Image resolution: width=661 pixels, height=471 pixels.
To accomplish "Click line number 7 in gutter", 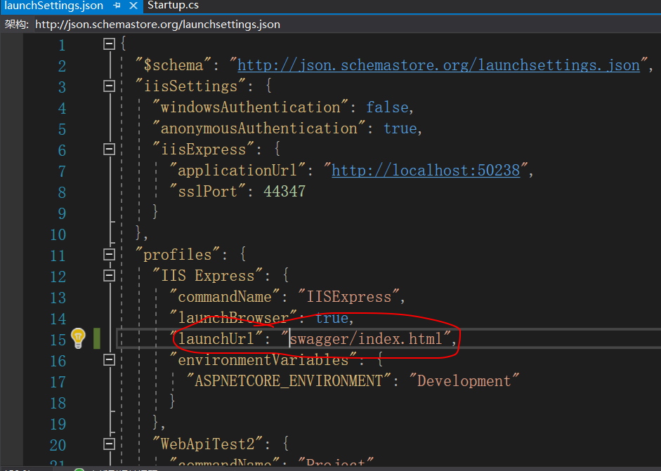I will point(62,171).
